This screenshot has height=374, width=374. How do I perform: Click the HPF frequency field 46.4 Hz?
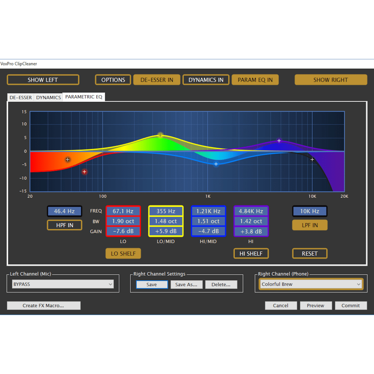click(x=64, y=211)
